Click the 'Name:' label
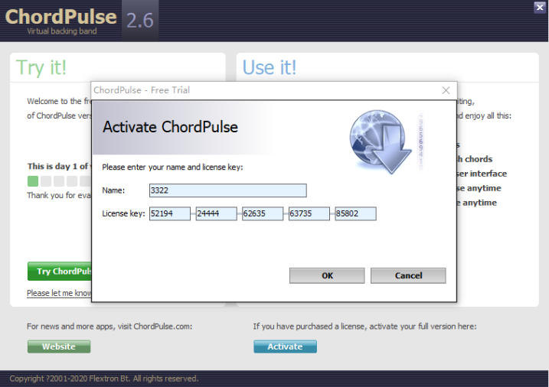The image size is (549, 387). 113,190
